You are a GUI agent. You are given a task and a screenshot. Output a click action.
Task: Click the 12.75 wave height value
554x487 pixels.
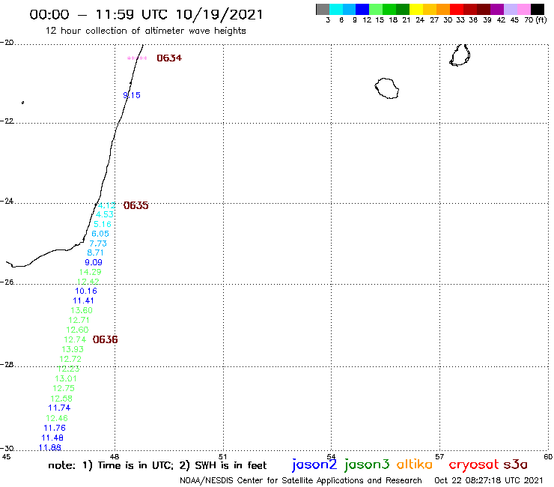tap(64, 388)
